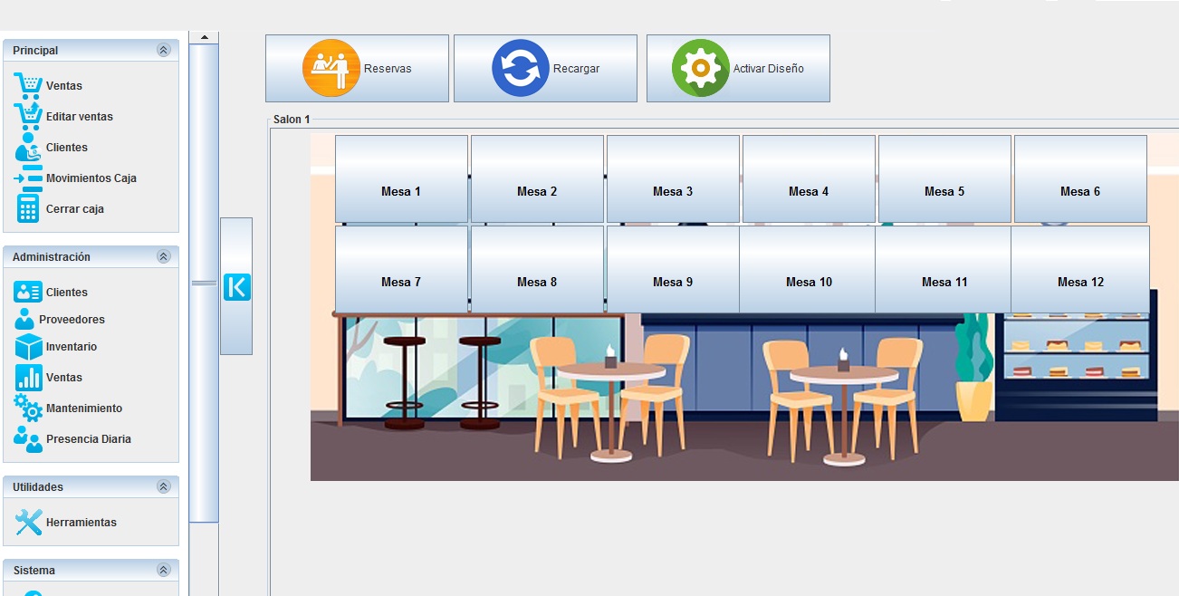
Task: Click the Movimientos Caja arrow icon
Action: coord(28,178)
